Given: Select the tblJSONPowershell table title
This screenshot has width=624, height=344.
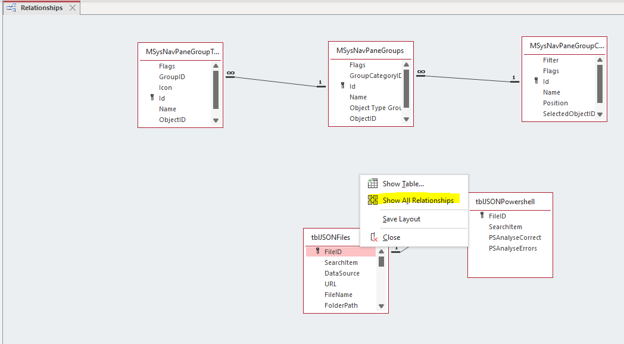Looking at the screenshot, I should [505, 202].
